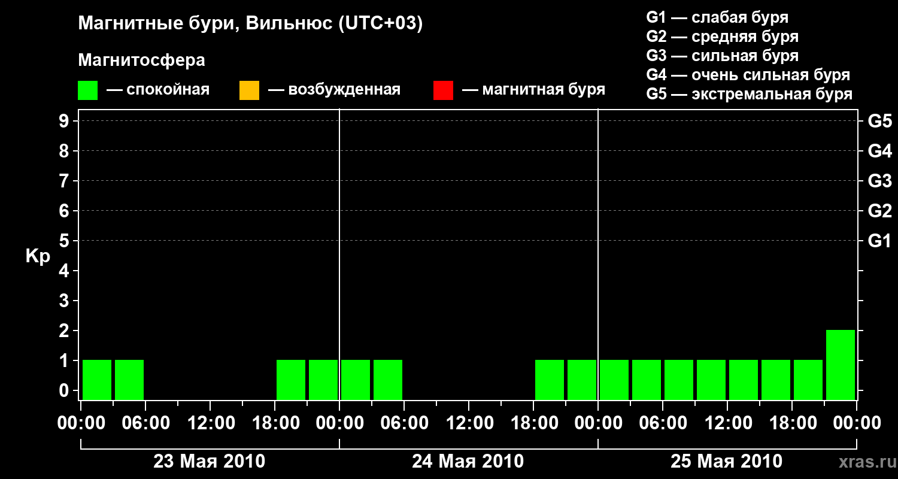Click the right-axis 'G4' label
The height and width of the screenshot is (479, 898).
click(880, 151)
